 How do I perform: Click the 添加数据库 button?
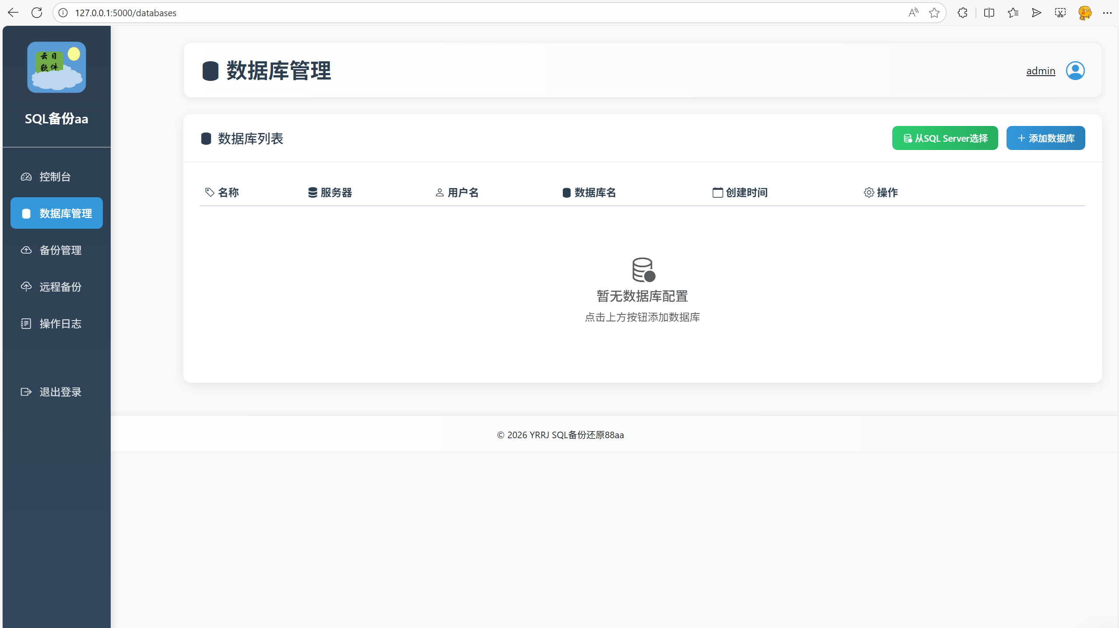[x=1045, y=138]
